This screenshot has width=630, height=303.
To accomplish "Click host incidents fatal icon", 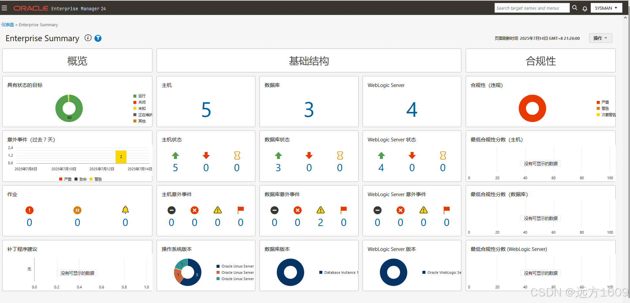I will [x=172, y=210].
